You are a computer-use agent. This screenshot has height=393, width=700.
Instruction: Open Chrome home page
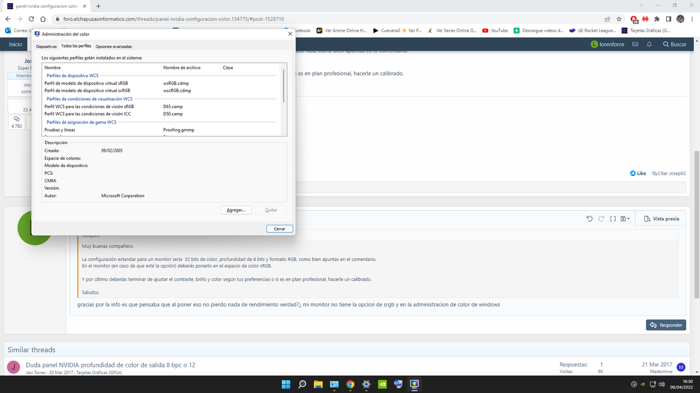point(44,19)
